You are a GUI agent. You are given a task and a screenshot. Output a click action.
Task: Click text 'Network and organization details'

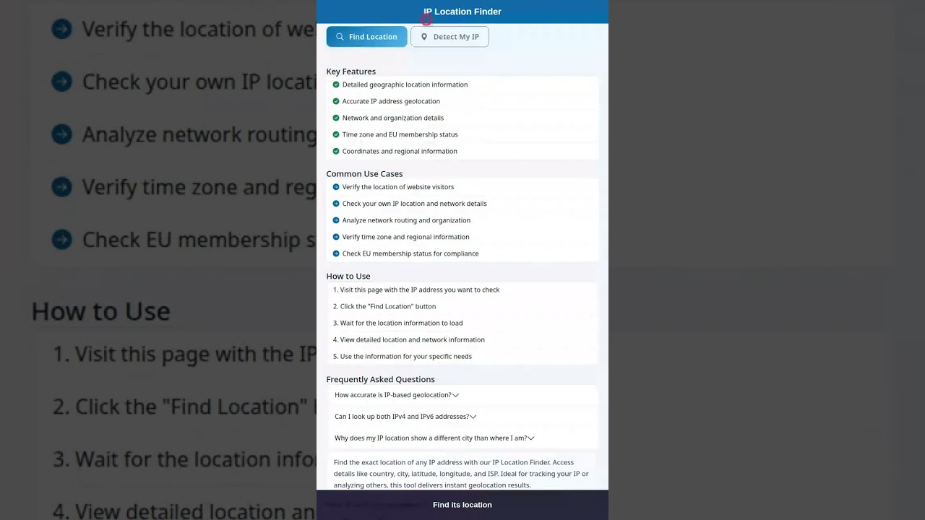[393, 118]
